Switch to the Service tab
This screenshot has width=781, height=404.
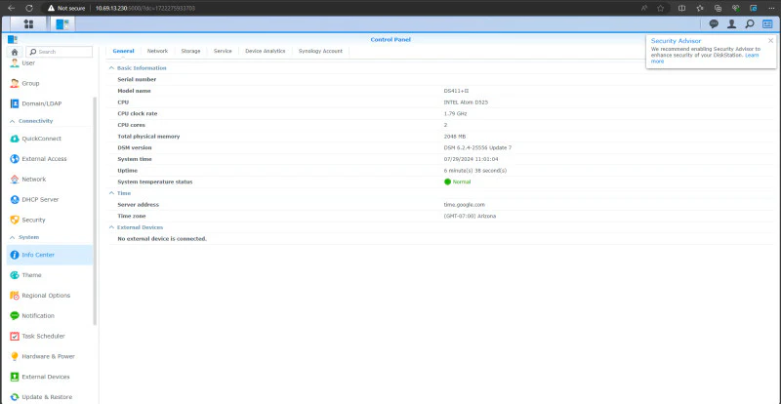[x=223, y=52]
